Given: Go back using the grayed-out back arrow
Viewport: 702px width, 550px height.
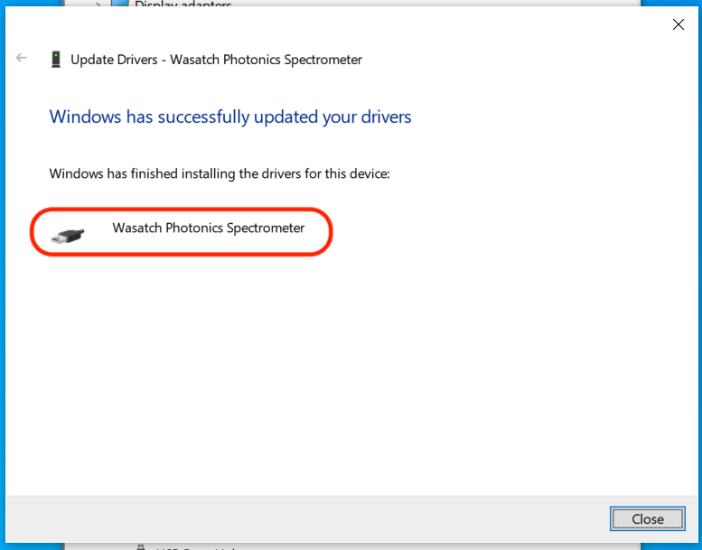Looking at the screenshot, I should [x=22, y=59].
